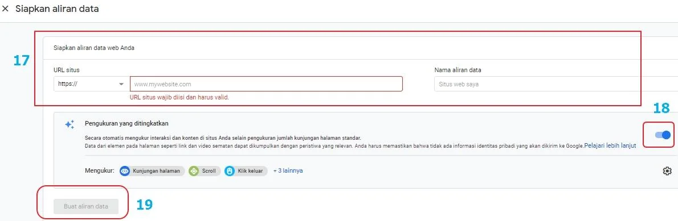Click the URL situs wajib diisi error message
Viewport: 678px width, 221px height.
(179, 97)
